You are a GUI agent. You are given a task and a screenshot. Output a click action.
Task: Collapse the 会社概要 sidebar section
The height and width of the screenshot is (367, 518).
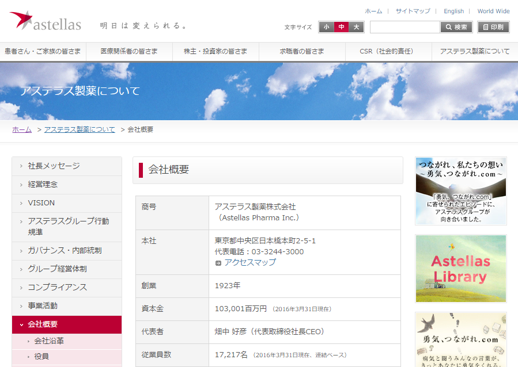[x=67, y=324]
